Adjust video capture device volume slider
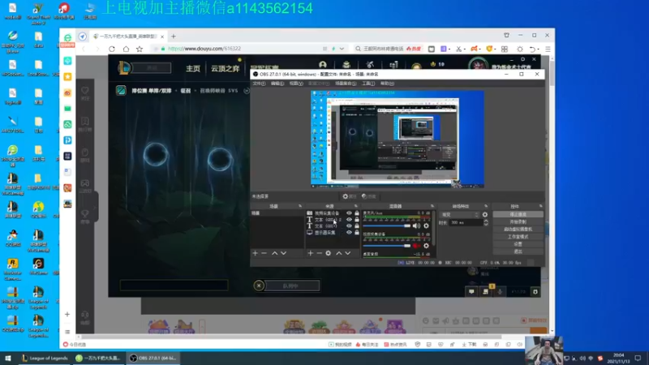Viewport: 649px width, 365px height. click(387, 246)
